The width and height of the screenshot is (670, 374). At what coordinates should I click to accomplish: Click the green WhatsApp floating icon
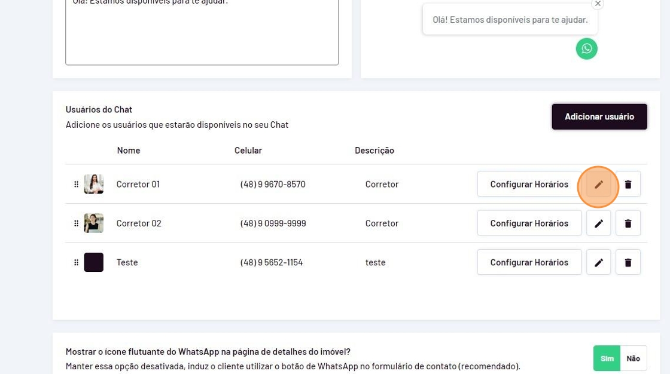(586, 49)
